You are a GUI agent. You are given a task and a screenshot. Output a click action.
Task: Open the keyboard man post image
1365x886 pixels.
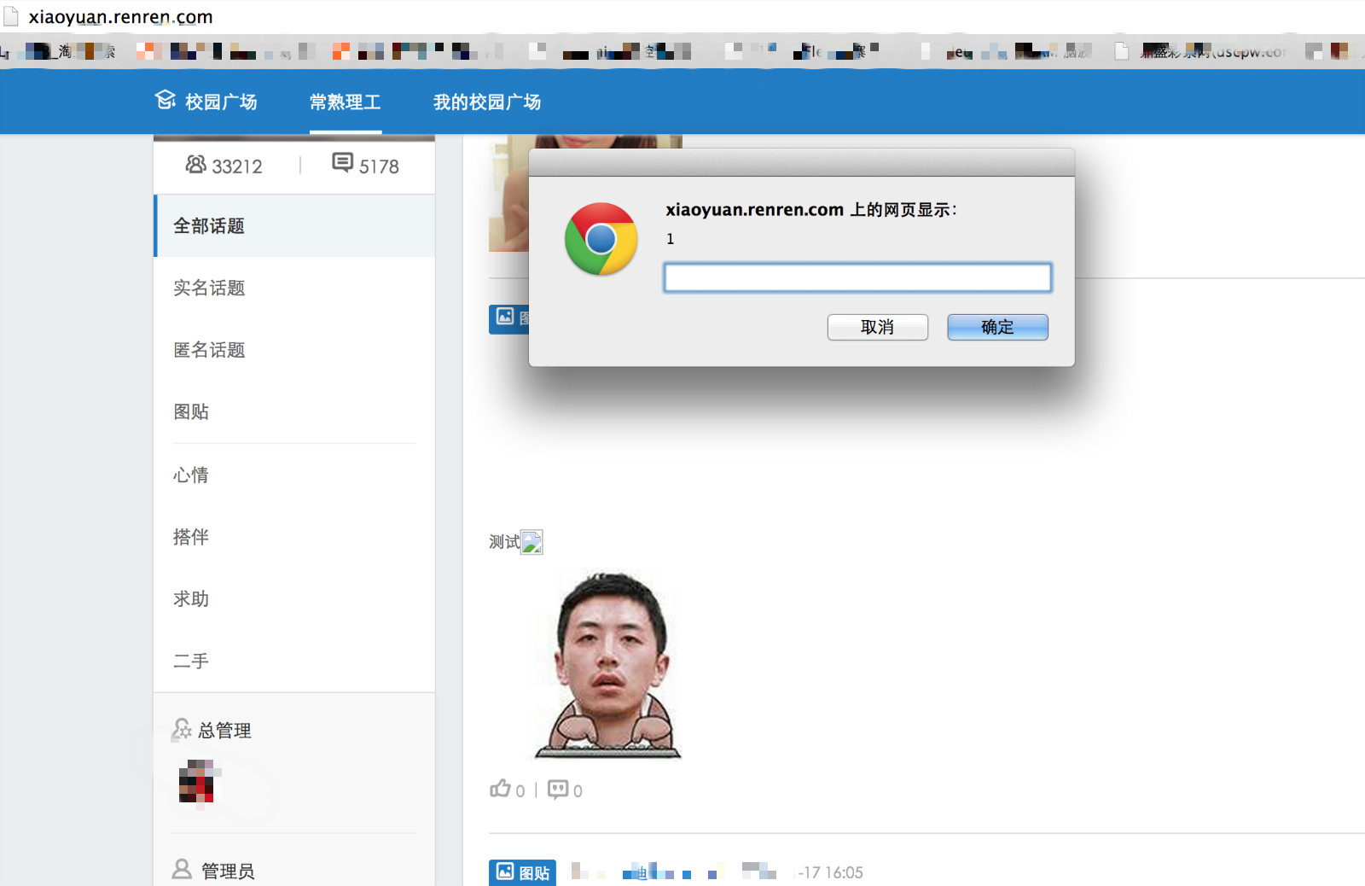tap(608, 665)
